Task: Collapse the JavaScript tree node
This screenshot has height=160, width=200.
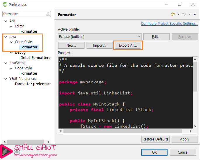Action: [6, 63]
